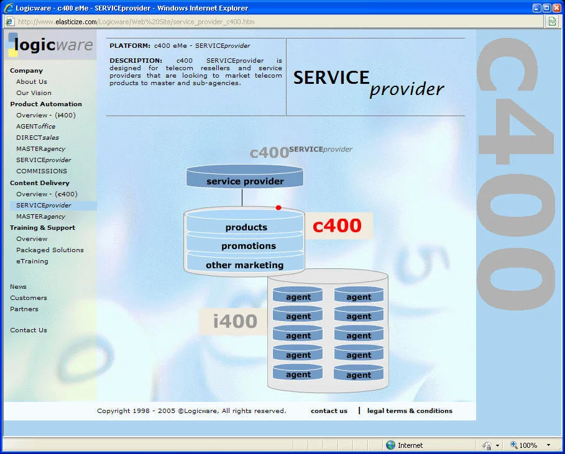Click the c400 SERVICEprovider diagram title

(x=301, y=152)
